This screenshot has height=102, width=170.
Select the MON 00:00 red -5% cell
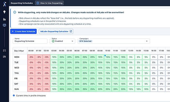click(x=31, y=57)
